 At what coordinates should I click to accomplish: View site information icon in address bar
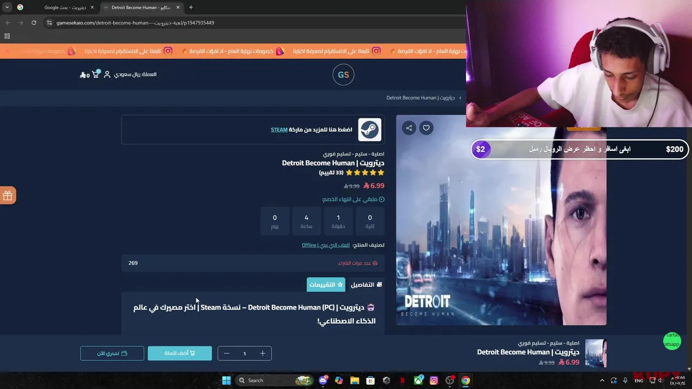tap(49, 23)
